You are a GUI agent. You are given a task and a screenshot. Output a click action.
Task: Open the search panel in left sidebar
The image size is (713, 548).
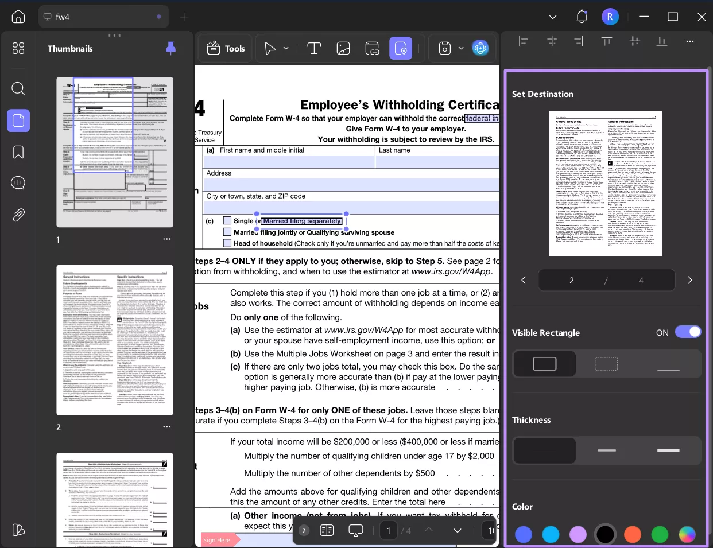tap(18, 88)
